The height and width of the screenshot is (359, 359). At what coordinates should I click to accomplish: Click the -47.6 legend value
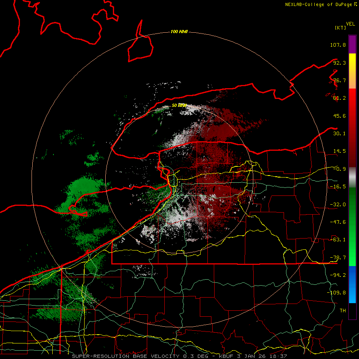338,222
